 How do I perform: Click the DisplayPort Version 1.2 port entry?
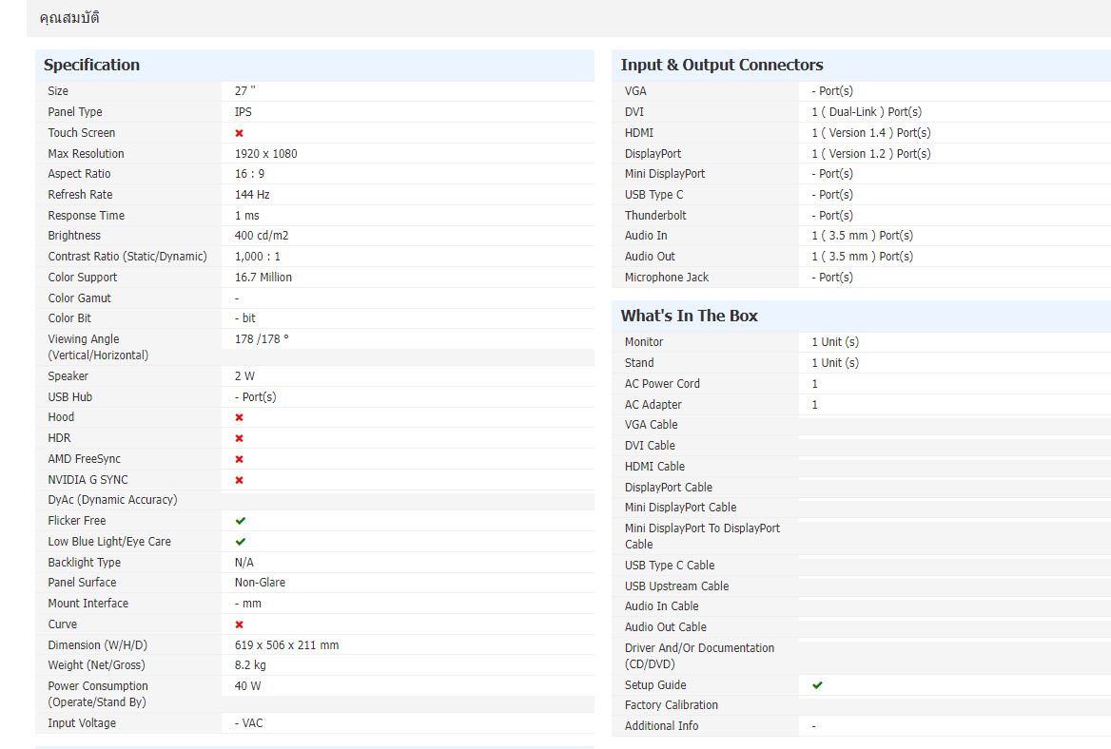coord(870,154)
